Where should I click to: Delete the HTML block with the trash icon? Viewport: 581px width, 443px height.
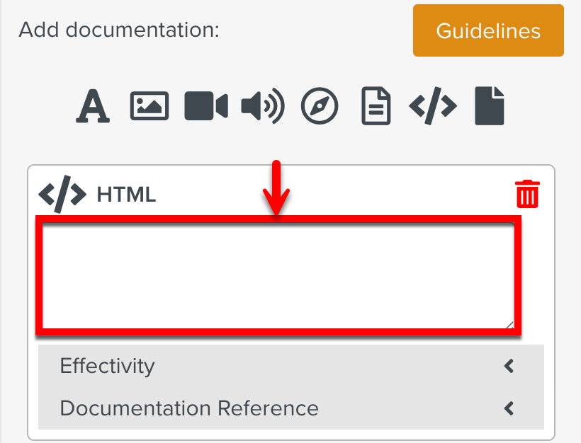point(526,193)
